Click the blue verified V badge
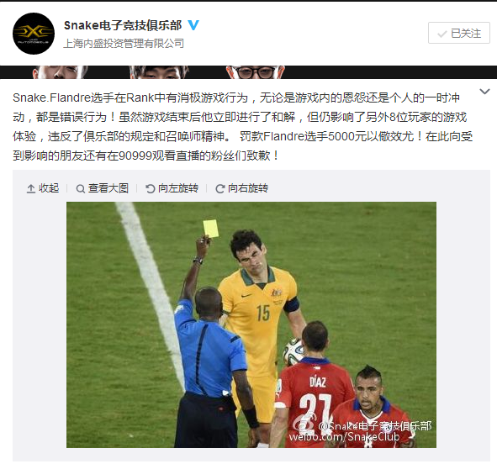Viewport: 497px width, 464px height. tap(193, 25)
